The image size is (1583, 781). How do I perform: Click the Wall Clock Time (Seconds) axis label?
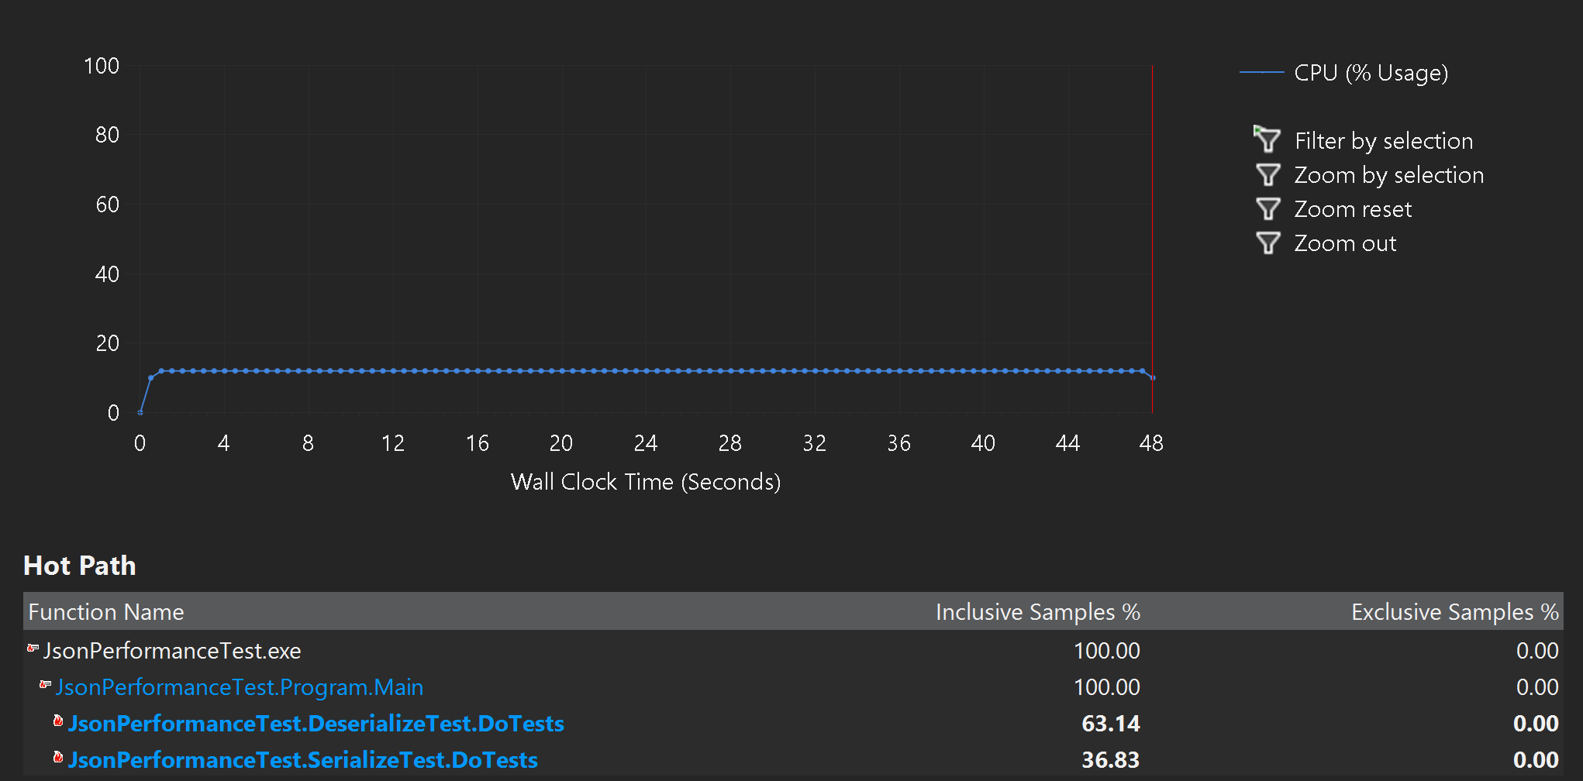(646, 482)
